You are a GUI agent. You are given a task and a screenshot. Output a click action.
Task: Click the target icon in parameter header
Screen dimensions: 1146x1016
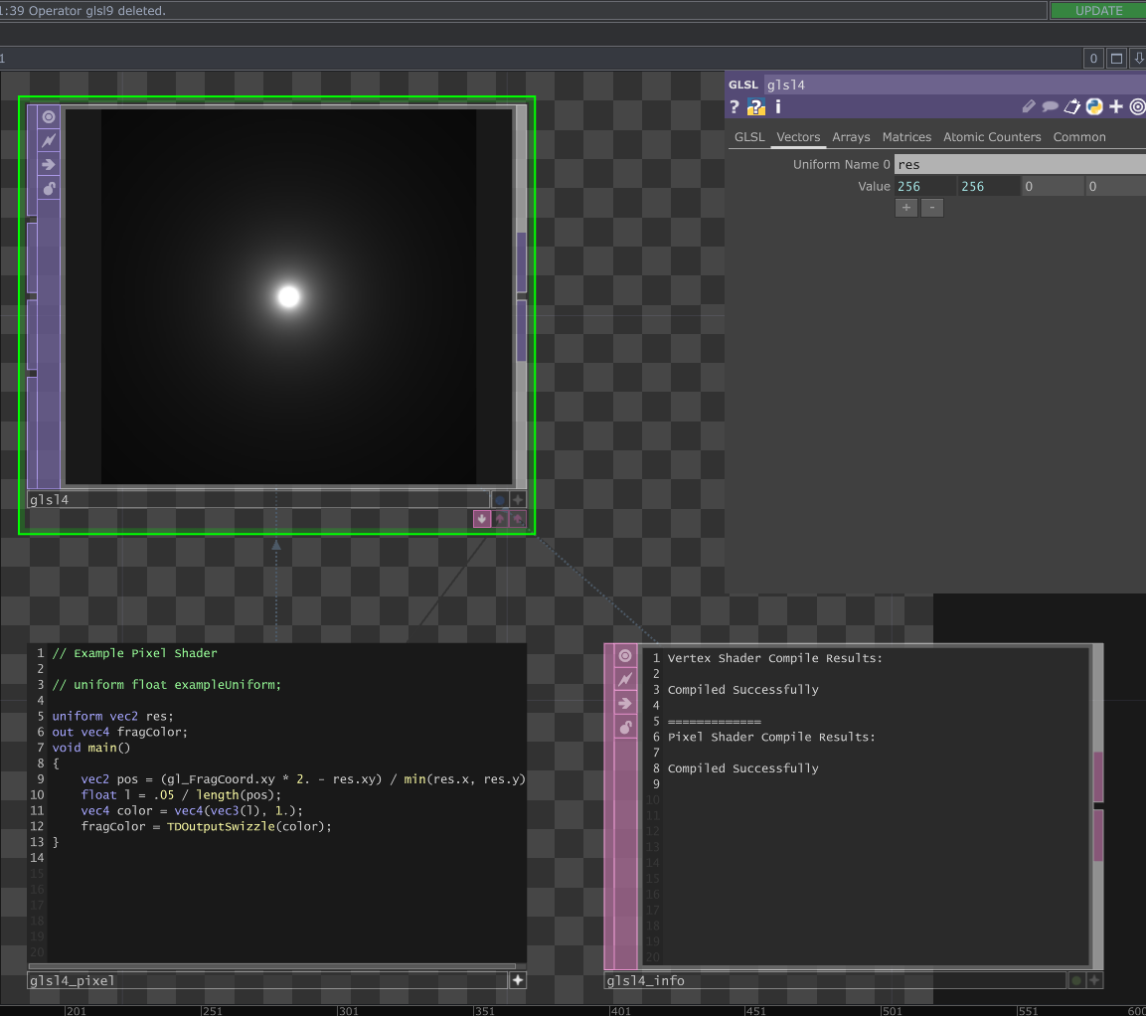[1138, 107]
